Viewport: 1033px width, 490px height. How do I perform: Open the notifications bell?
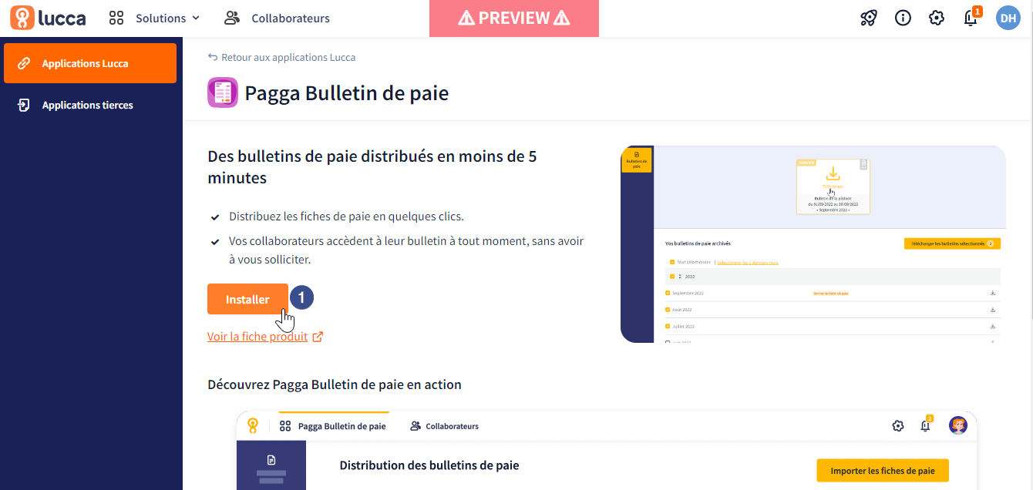click(971, 18)
